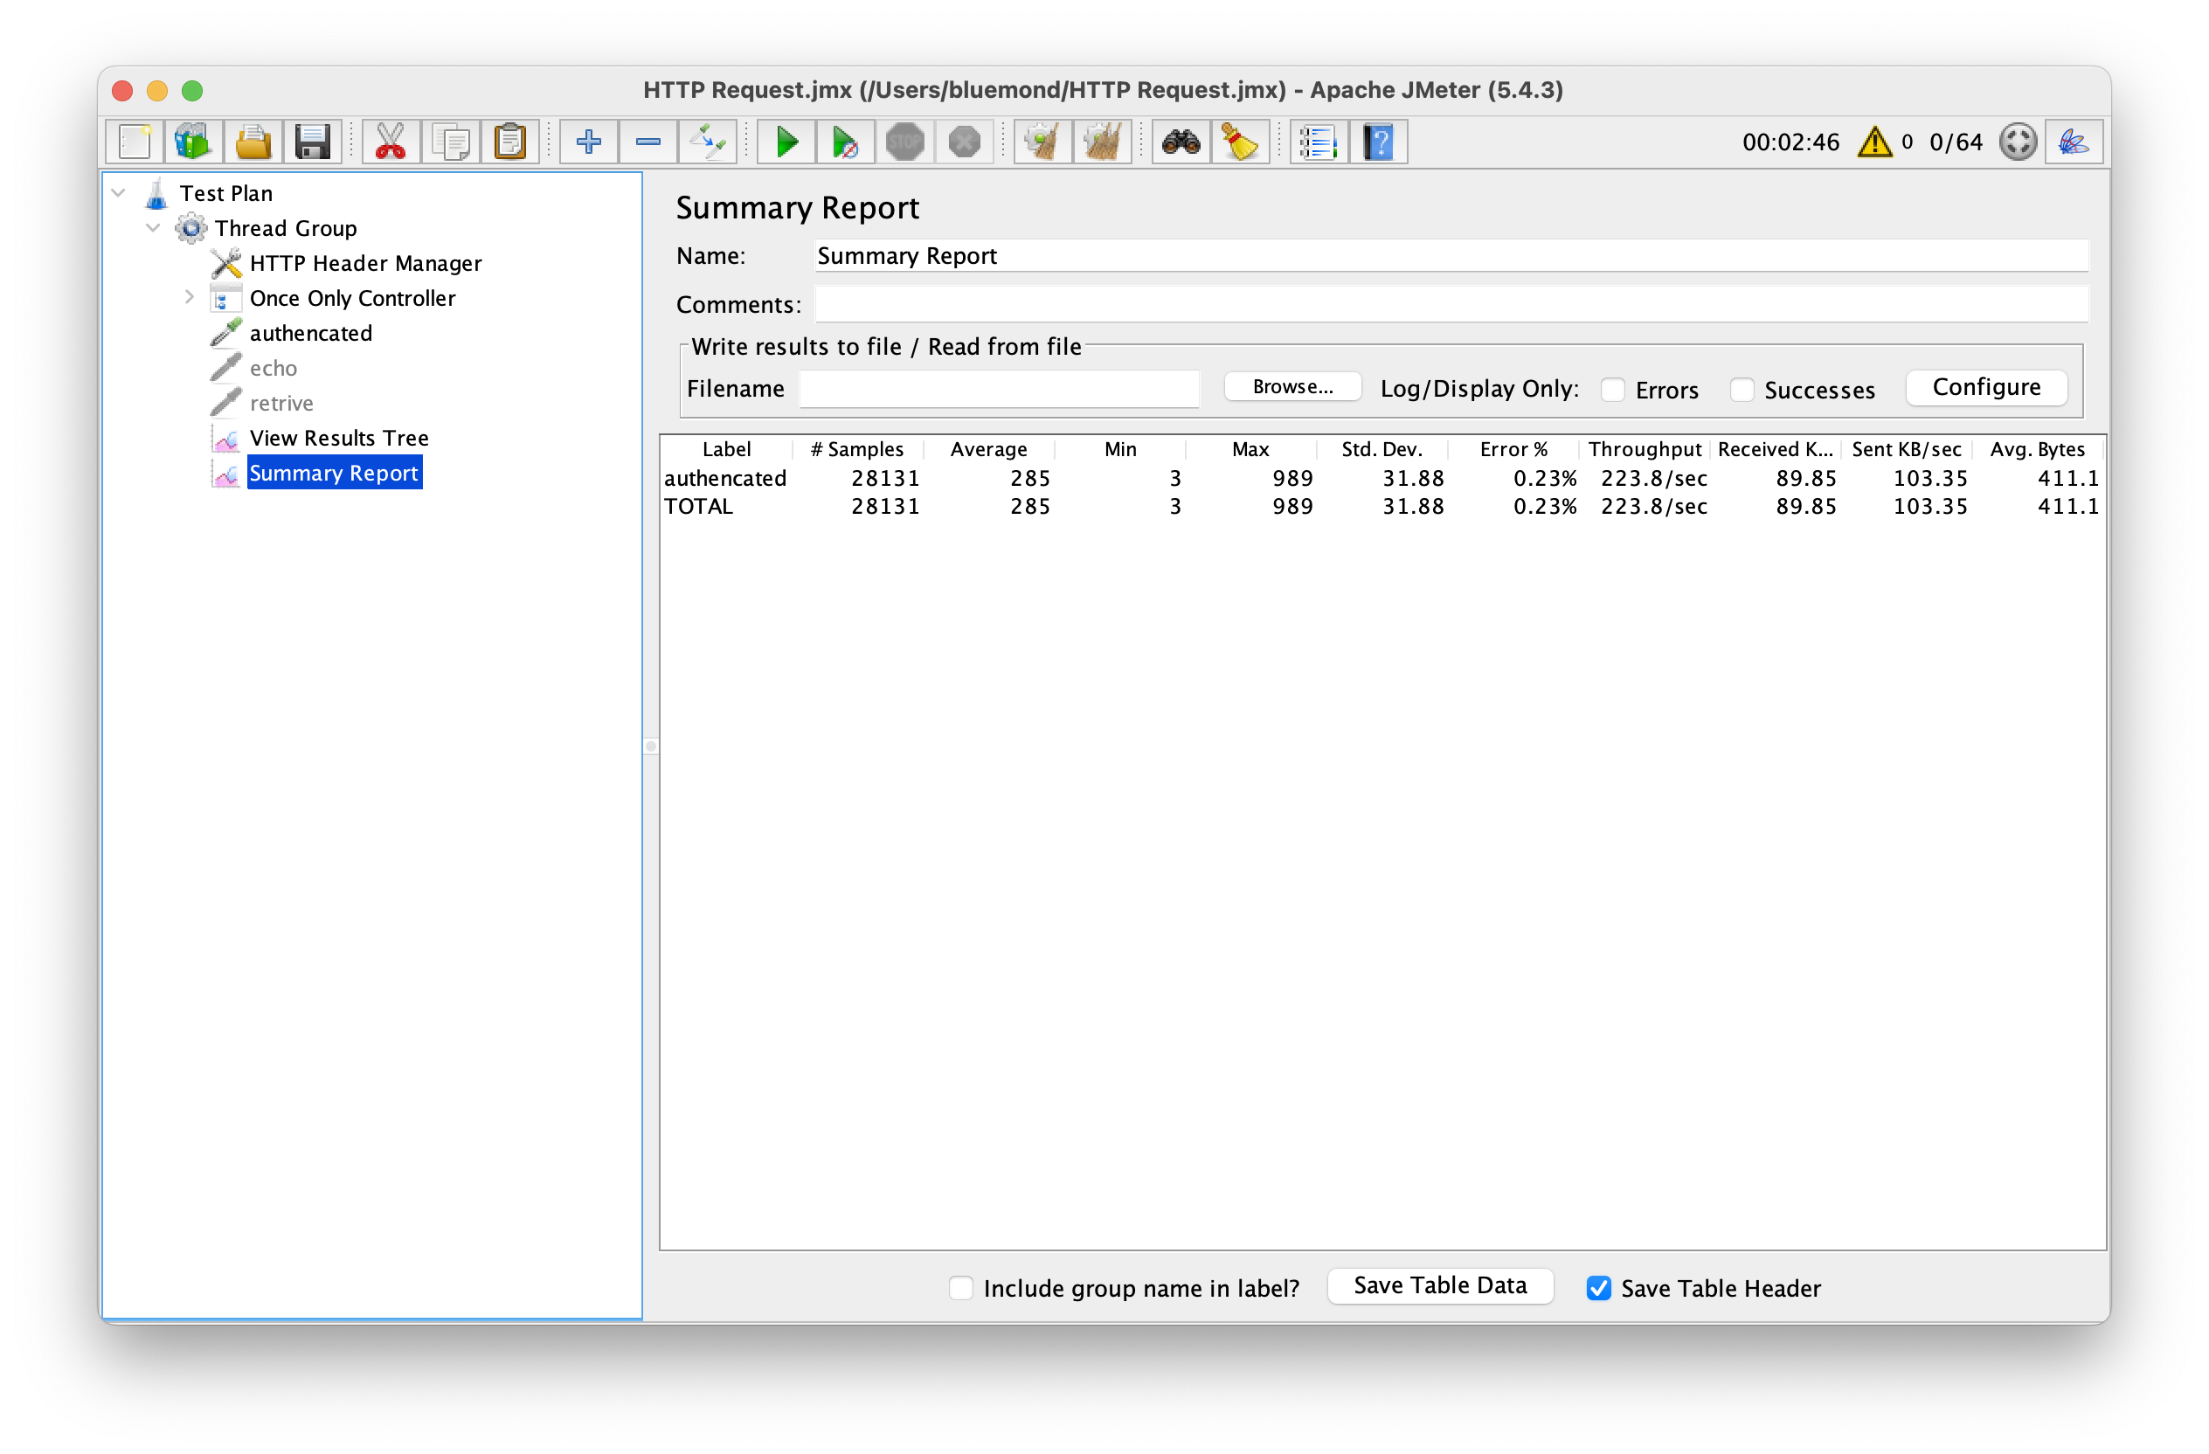Select the authencated sampler in tree
The width and height of the screenshot is (2209, 1454).
(x=311, y=333)
